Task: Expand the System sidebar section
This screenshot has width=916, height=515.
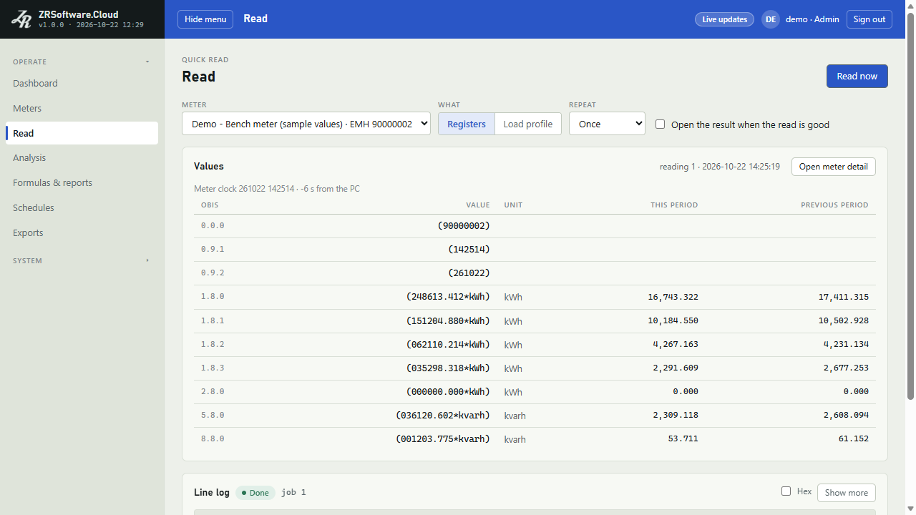Action: click(82, 260)
